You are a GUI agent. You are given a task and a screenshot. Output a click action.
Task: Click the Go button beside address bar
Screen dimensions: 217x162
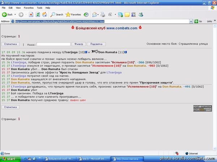pos(198,21)
